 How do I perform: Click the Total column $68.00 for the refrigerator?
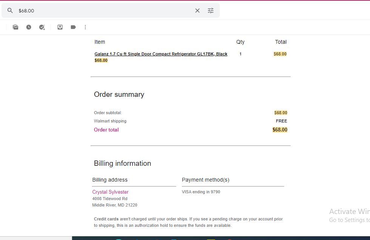click(x=280, y=54)
